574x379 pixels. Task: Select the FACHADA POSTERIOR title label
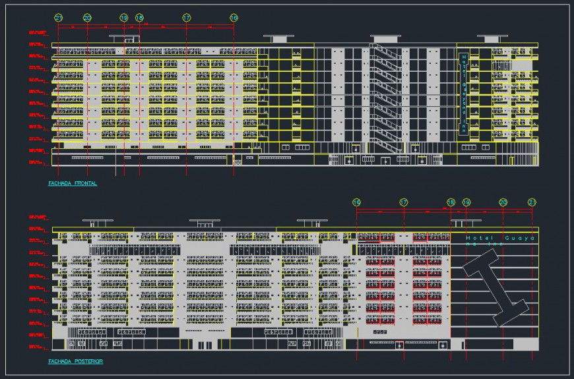click(x=75, y=361)
